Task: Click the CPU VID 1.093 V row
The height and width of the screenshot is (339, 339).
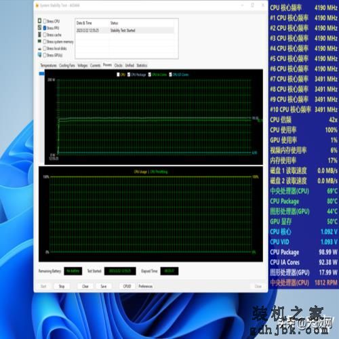Action: (304, 241)
